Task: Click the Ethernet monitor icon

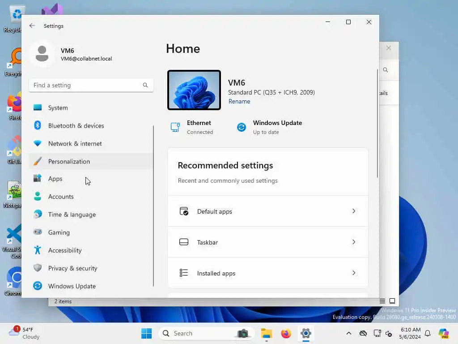Action: click(x=175, y=127)
